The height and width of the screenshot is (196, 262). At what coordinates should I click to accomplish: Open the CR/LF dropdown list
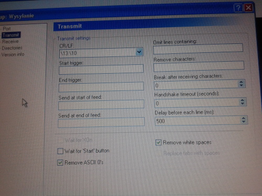point(139,52)
